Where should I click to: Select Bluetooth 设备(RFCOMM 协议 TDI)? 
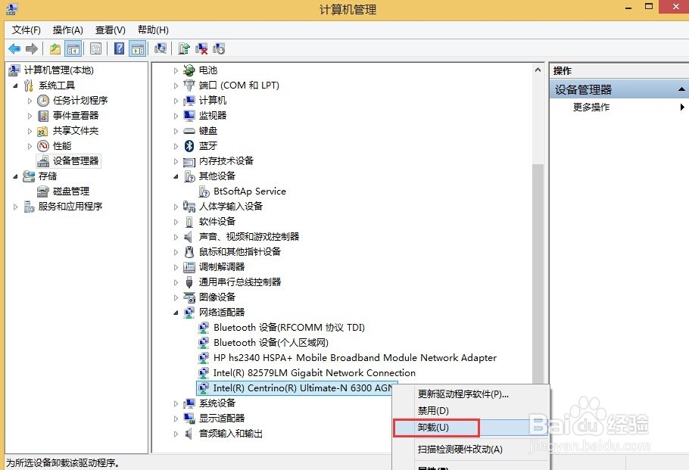[289, 328]
